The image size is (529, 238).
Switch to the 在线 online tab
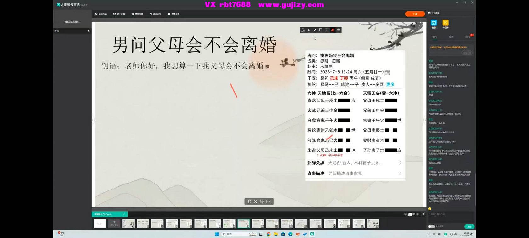(x=451, y=37)
